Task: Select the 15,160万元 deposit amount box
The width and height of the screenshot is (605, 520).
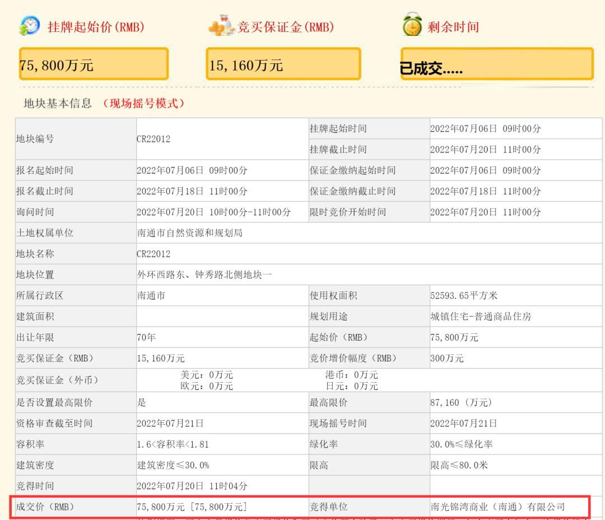Action: (x=283, y=63)
